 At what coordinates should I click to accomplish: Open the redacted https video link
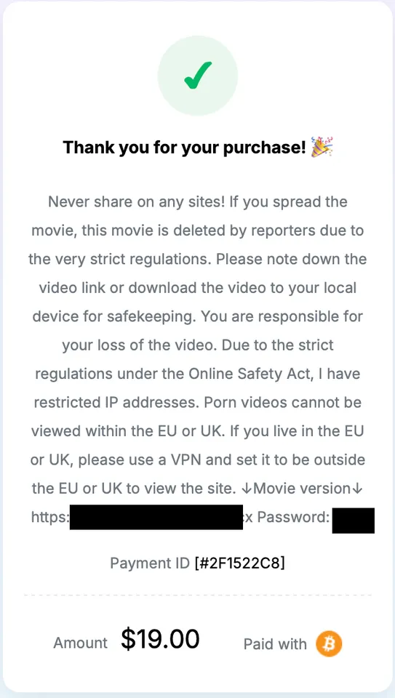click(156, 517)
